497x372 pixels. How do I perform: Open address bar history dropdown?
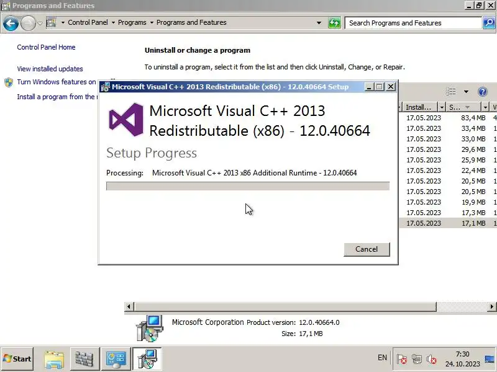pos(319,23)
